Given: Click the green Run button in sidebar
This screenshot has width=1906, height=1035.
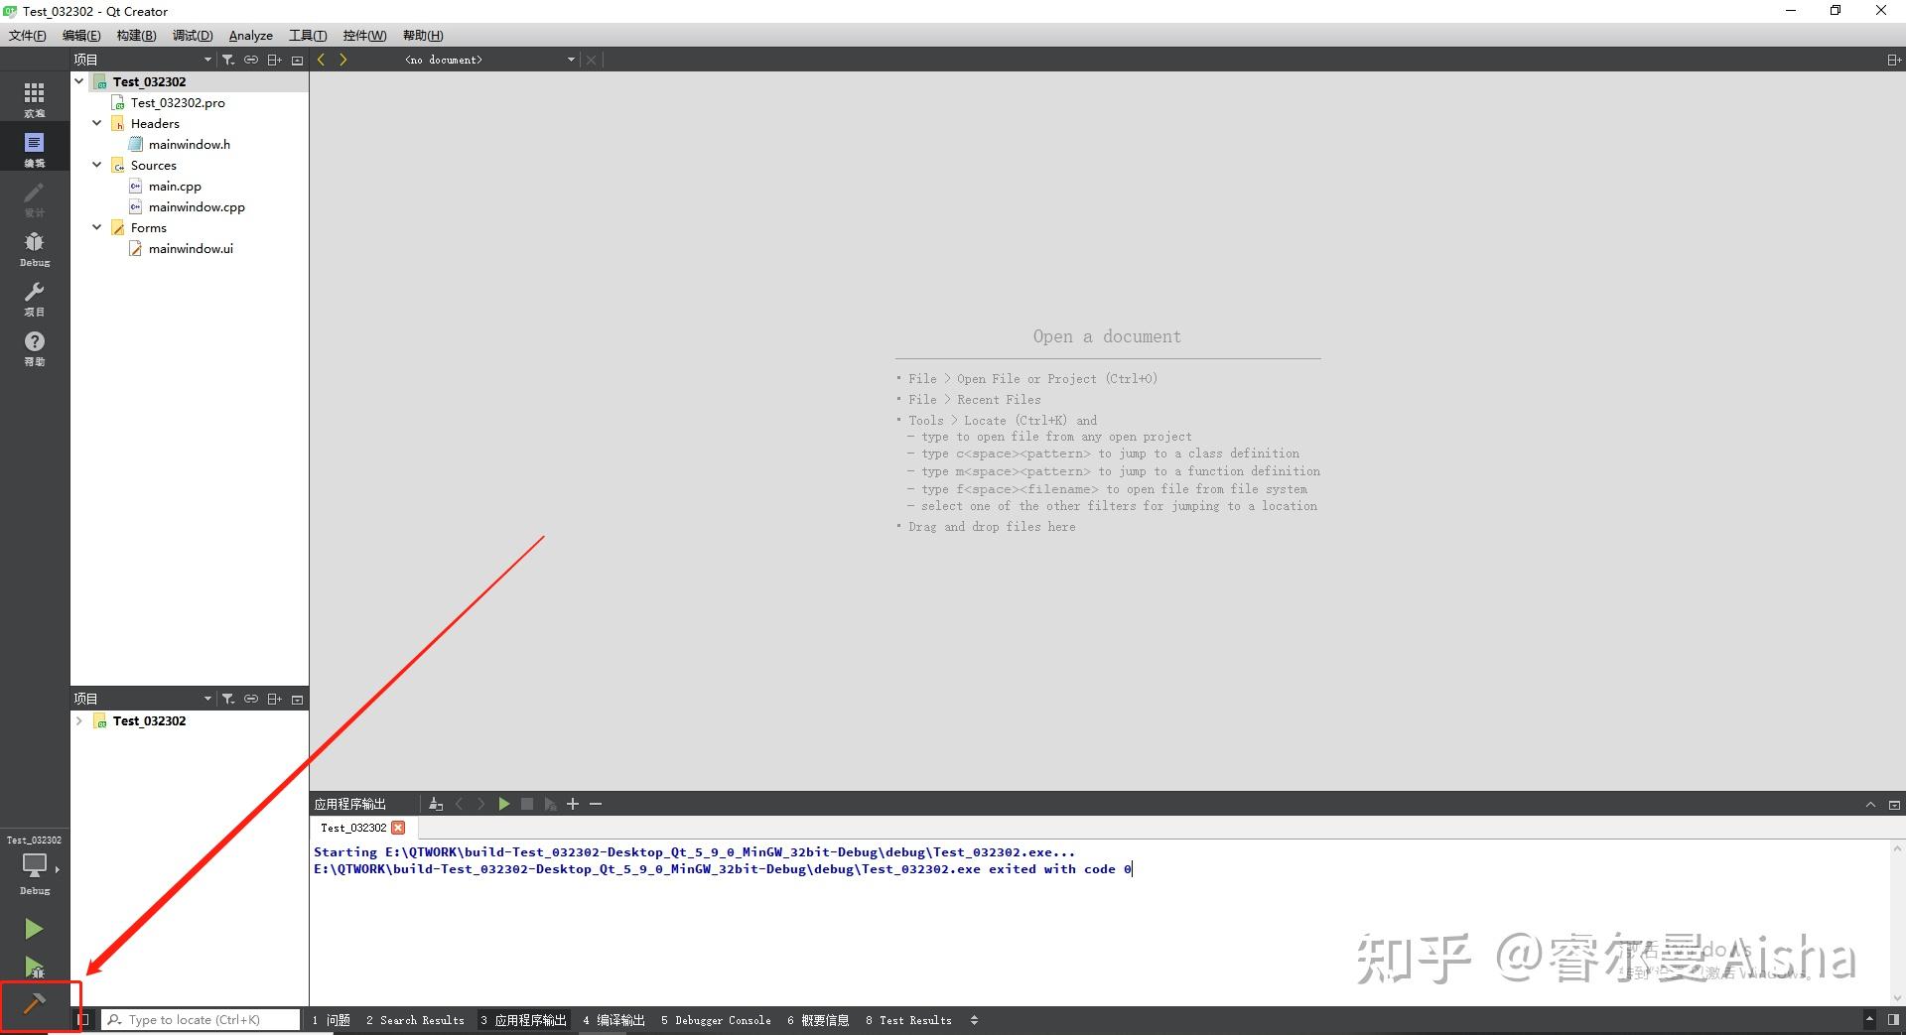Looking at the screenshot, I should pyautogui.click(x=34, y=929).
